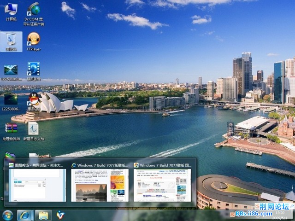Click the orange S icon in system tray

point(231,215)
